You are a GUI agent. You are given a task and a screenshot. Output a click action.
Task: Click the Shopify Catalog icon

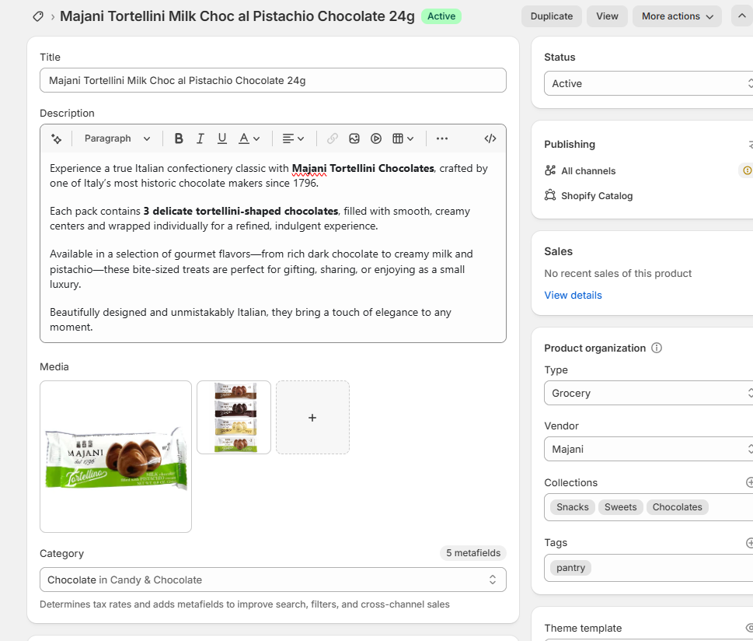[550, 195]
